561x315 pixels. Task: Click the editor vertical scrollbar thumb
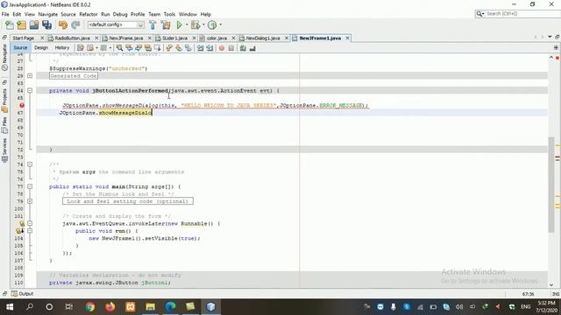[551, 185]
